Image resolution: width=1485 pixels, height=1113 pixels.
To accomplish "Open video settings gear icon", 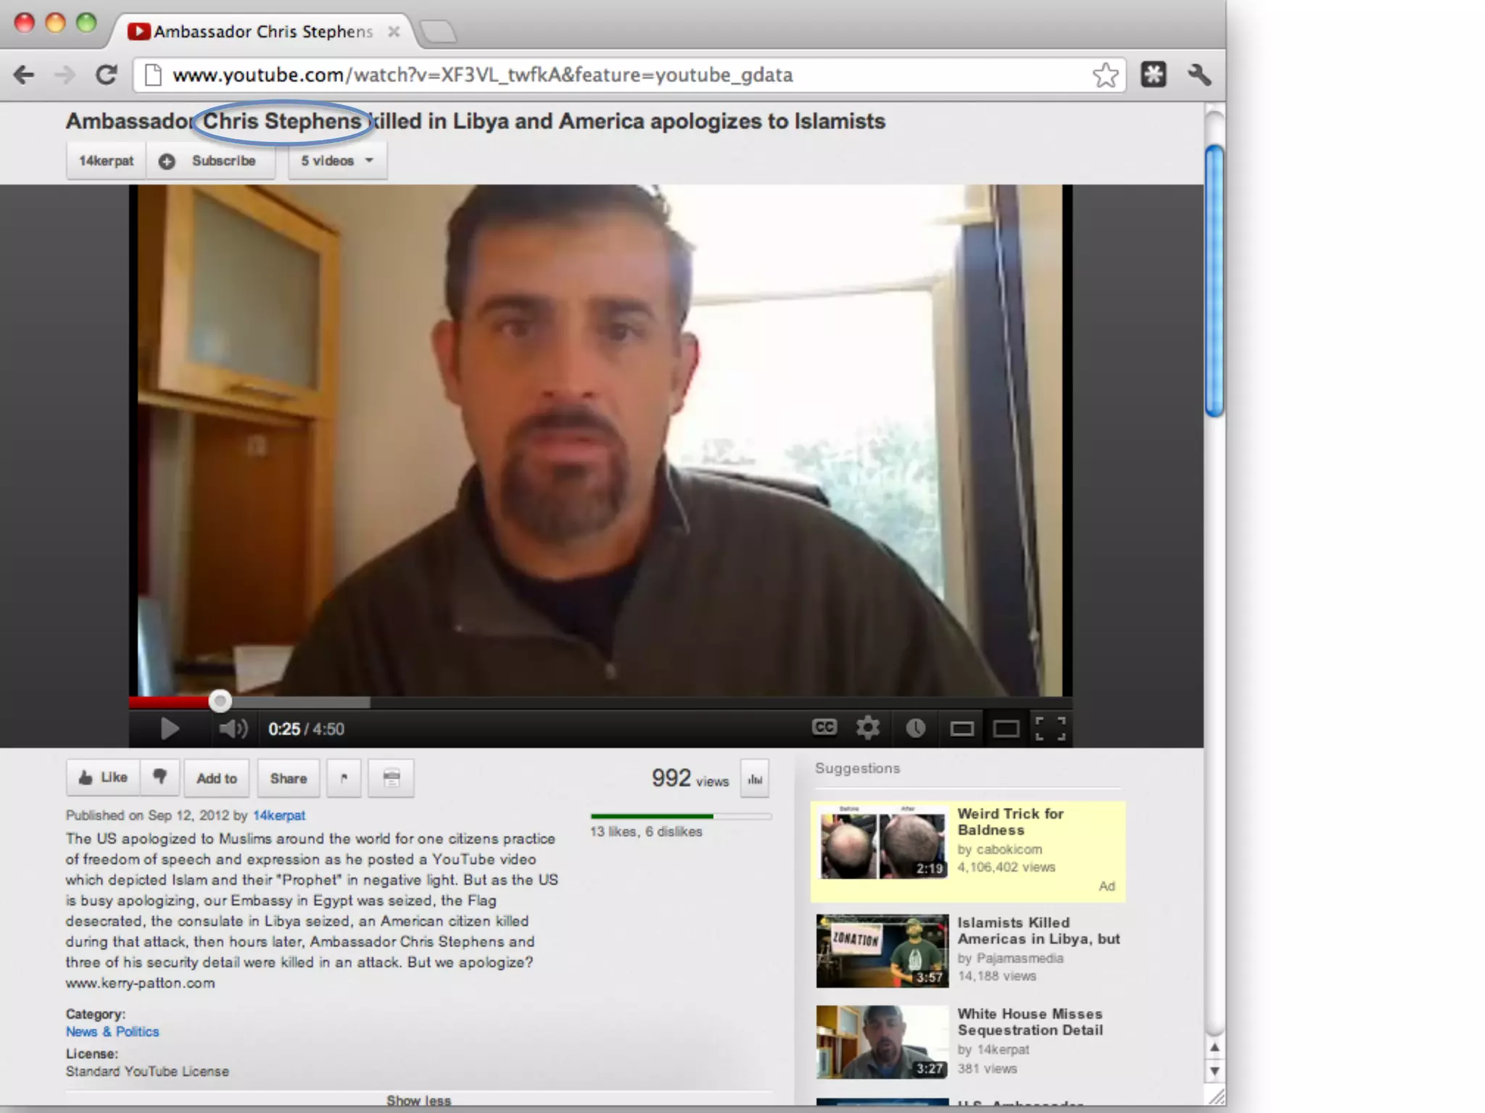I will (x=867, y=728).
